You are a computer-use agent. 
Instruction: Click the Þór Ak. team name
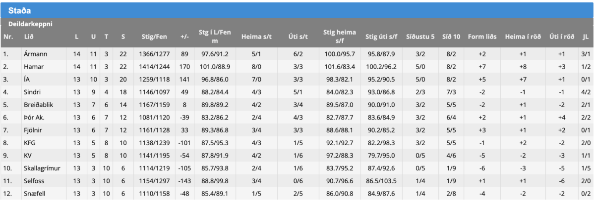pyautogui.click(x=34, y=118)
